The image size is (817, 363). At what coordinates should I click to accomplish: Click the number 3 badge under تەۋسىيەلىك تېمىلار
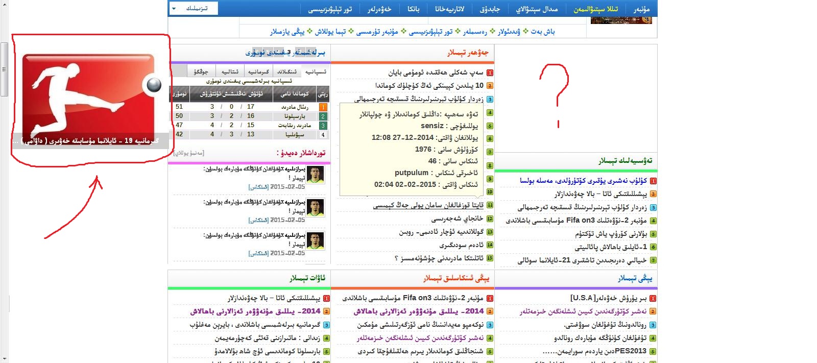[x=653, y=208]
